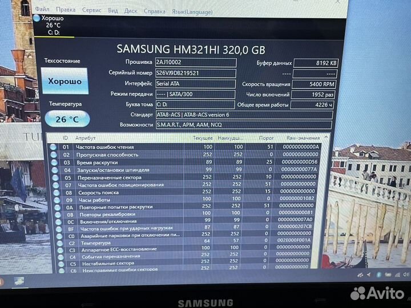
Task: Click the 4226 ч total hours field
Action: (x=312, y=105)
